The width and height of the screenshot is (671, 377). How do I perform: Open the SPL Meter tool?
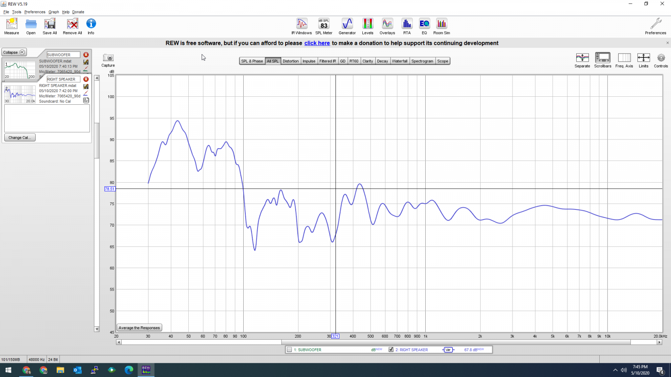[324, 23]
